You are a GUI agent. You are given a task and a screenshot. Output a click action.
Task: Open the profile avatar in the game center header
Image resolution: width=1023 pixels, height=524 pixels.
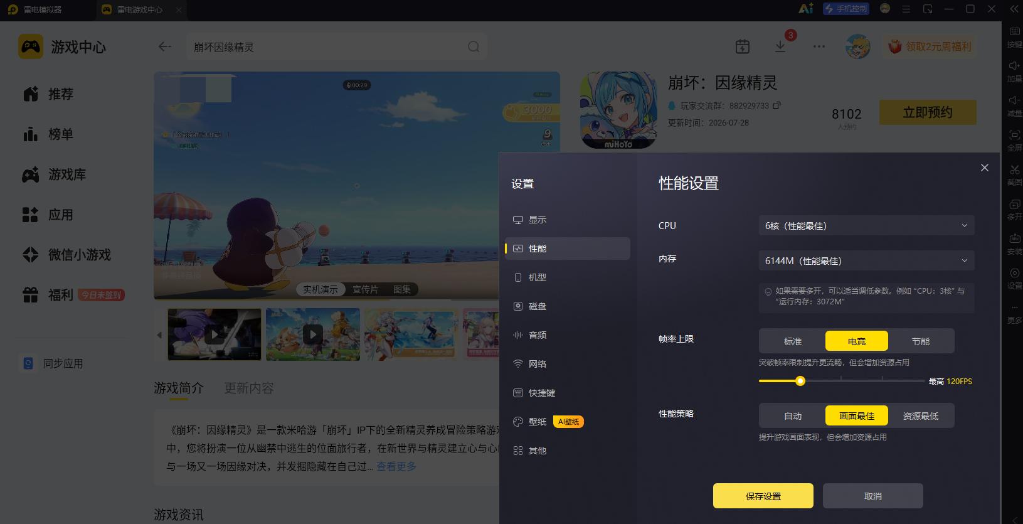pos(857,46)
